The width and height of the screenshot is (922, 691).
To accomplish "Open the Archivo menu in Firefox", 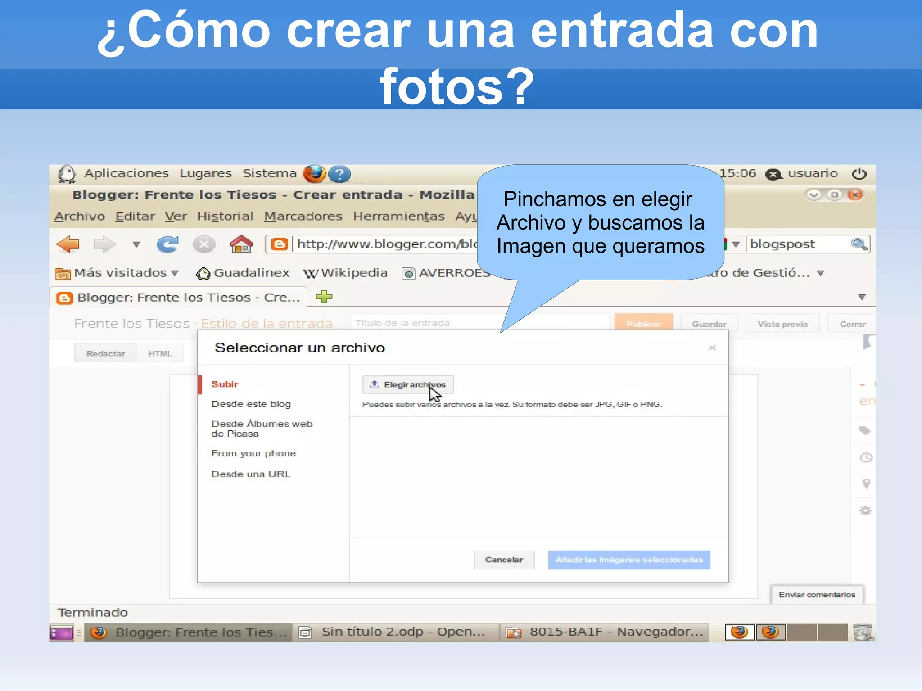I will [x=80, y=217].
